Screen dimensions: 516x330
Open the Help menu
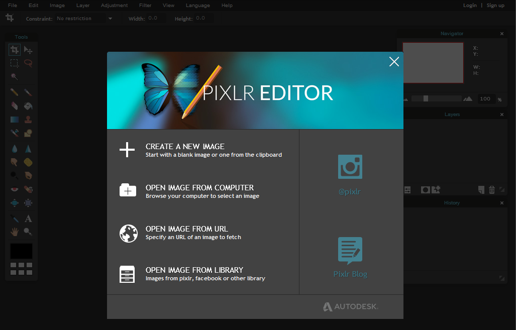point(227,5)
